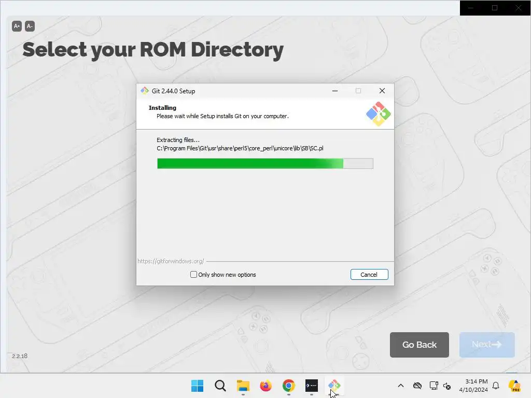Increase font size with A+ button

tap(17, 26)
